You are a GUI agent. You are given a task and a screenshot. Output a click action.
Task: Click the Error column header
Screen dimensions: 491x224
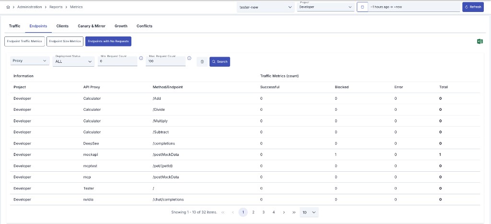tap(398, 87)
